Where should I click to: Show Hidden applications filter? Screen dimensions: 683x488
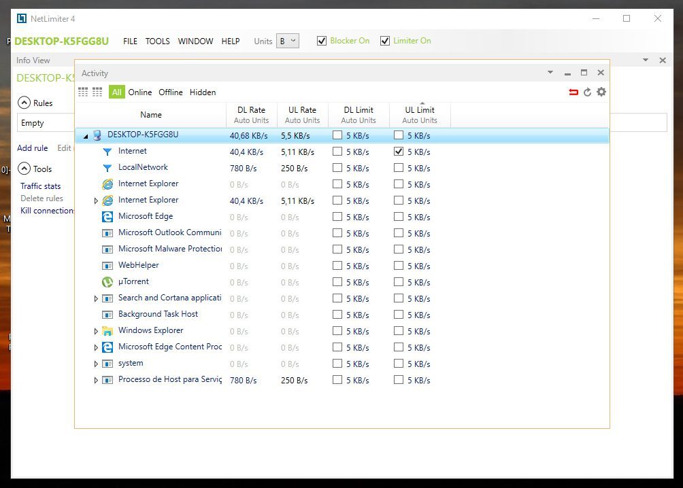pyautogui.click(x=203, y=92)
